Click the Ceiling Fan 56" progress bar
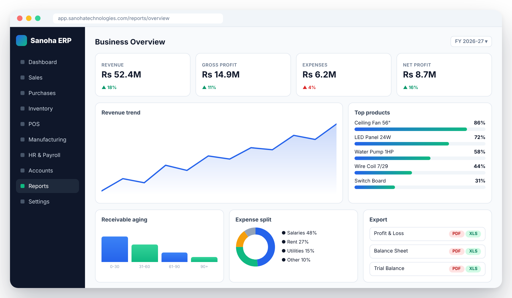512x298 pixels. click(x=420, y=129)
